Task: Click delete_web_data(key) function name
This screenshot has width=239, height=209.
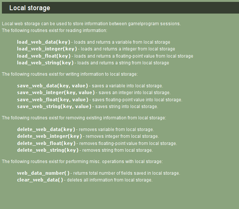Action: tap(46, 130)
